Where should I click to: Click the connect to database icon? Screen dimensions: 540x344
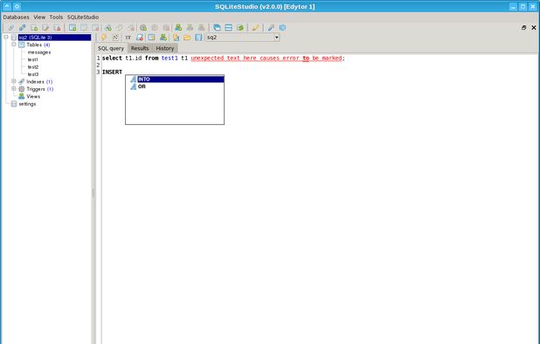click(x=11, y=28)
